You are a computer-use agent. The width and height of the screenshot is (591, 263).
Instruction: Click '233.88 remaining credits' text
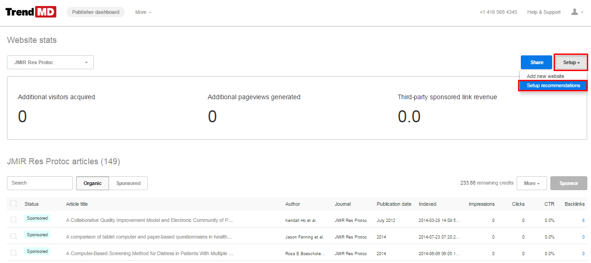(x=487, y=183)
